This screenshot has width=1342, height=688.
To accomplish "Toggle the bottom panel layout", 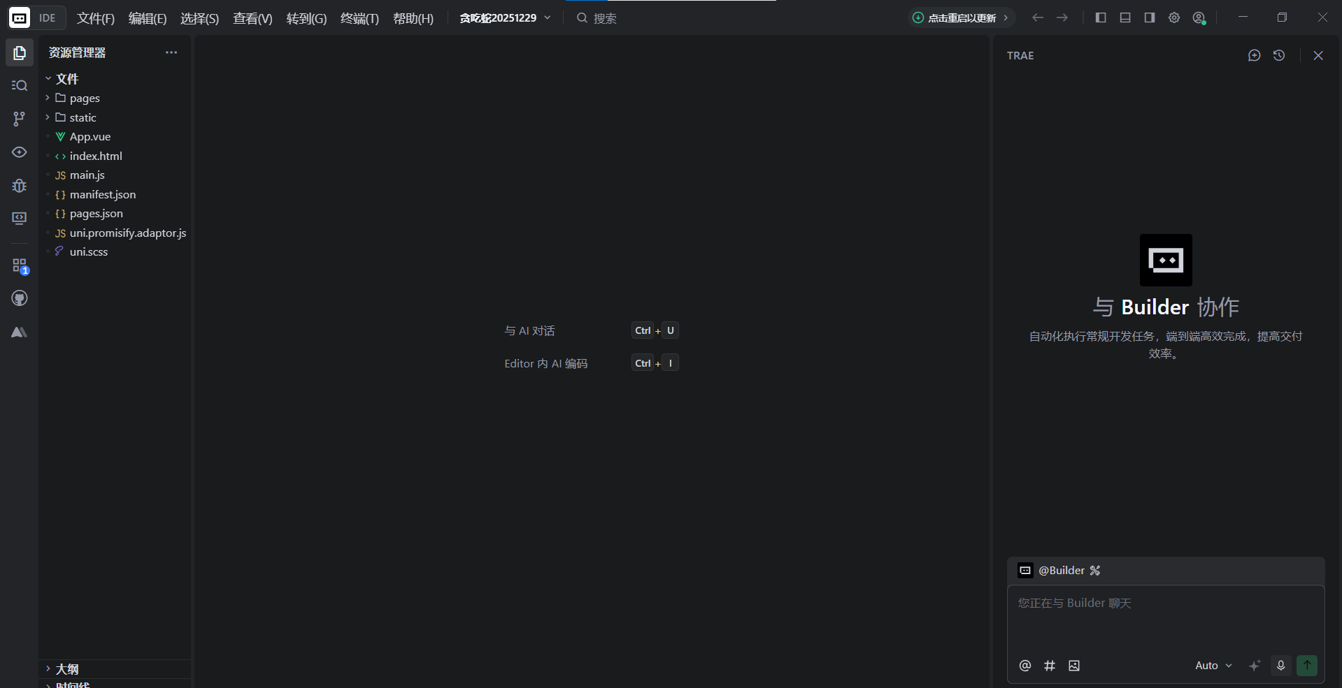I will (1125, 17).
